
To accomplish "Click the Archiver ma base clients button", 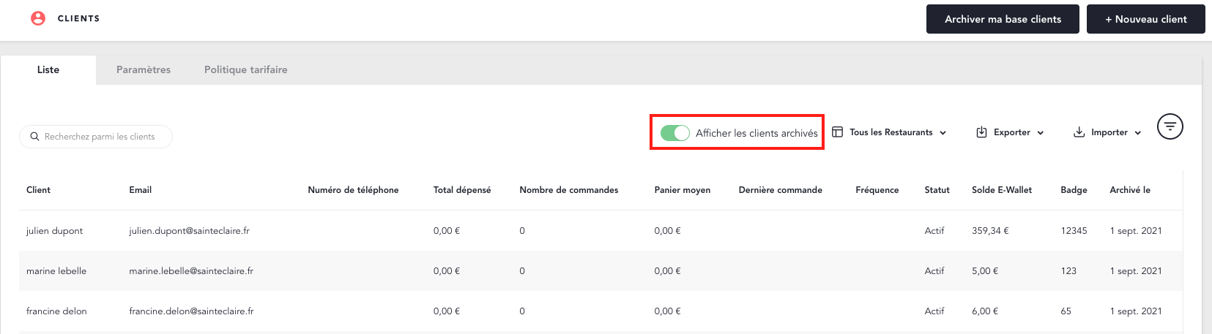I will pyautogui.click(x=1003, y=19).
